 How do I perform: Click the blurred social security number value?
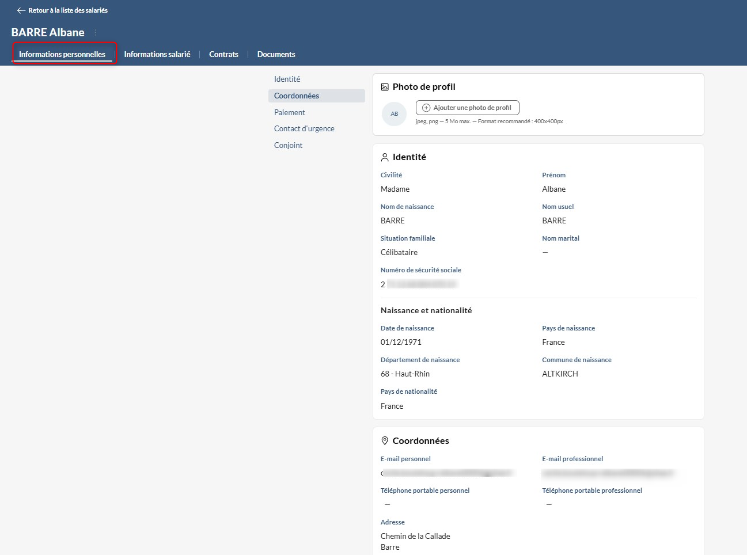pos(421,284)
